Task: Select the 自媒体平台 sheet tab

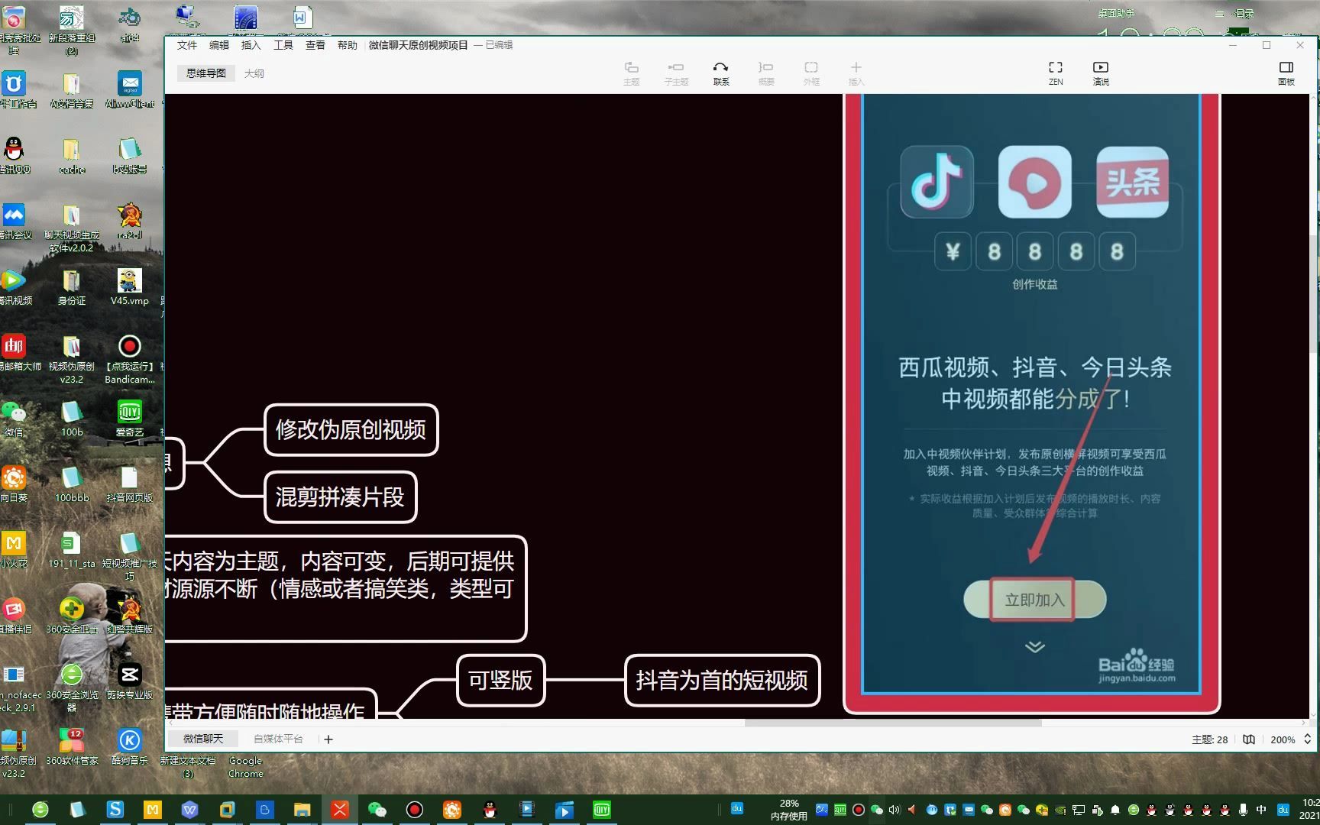Action: 278,739
